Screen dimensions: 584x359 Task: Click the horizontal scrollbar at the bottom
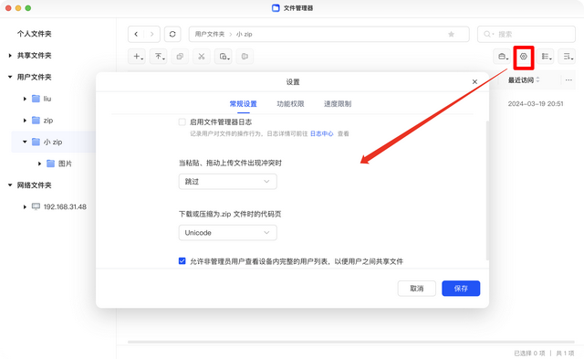351,342
